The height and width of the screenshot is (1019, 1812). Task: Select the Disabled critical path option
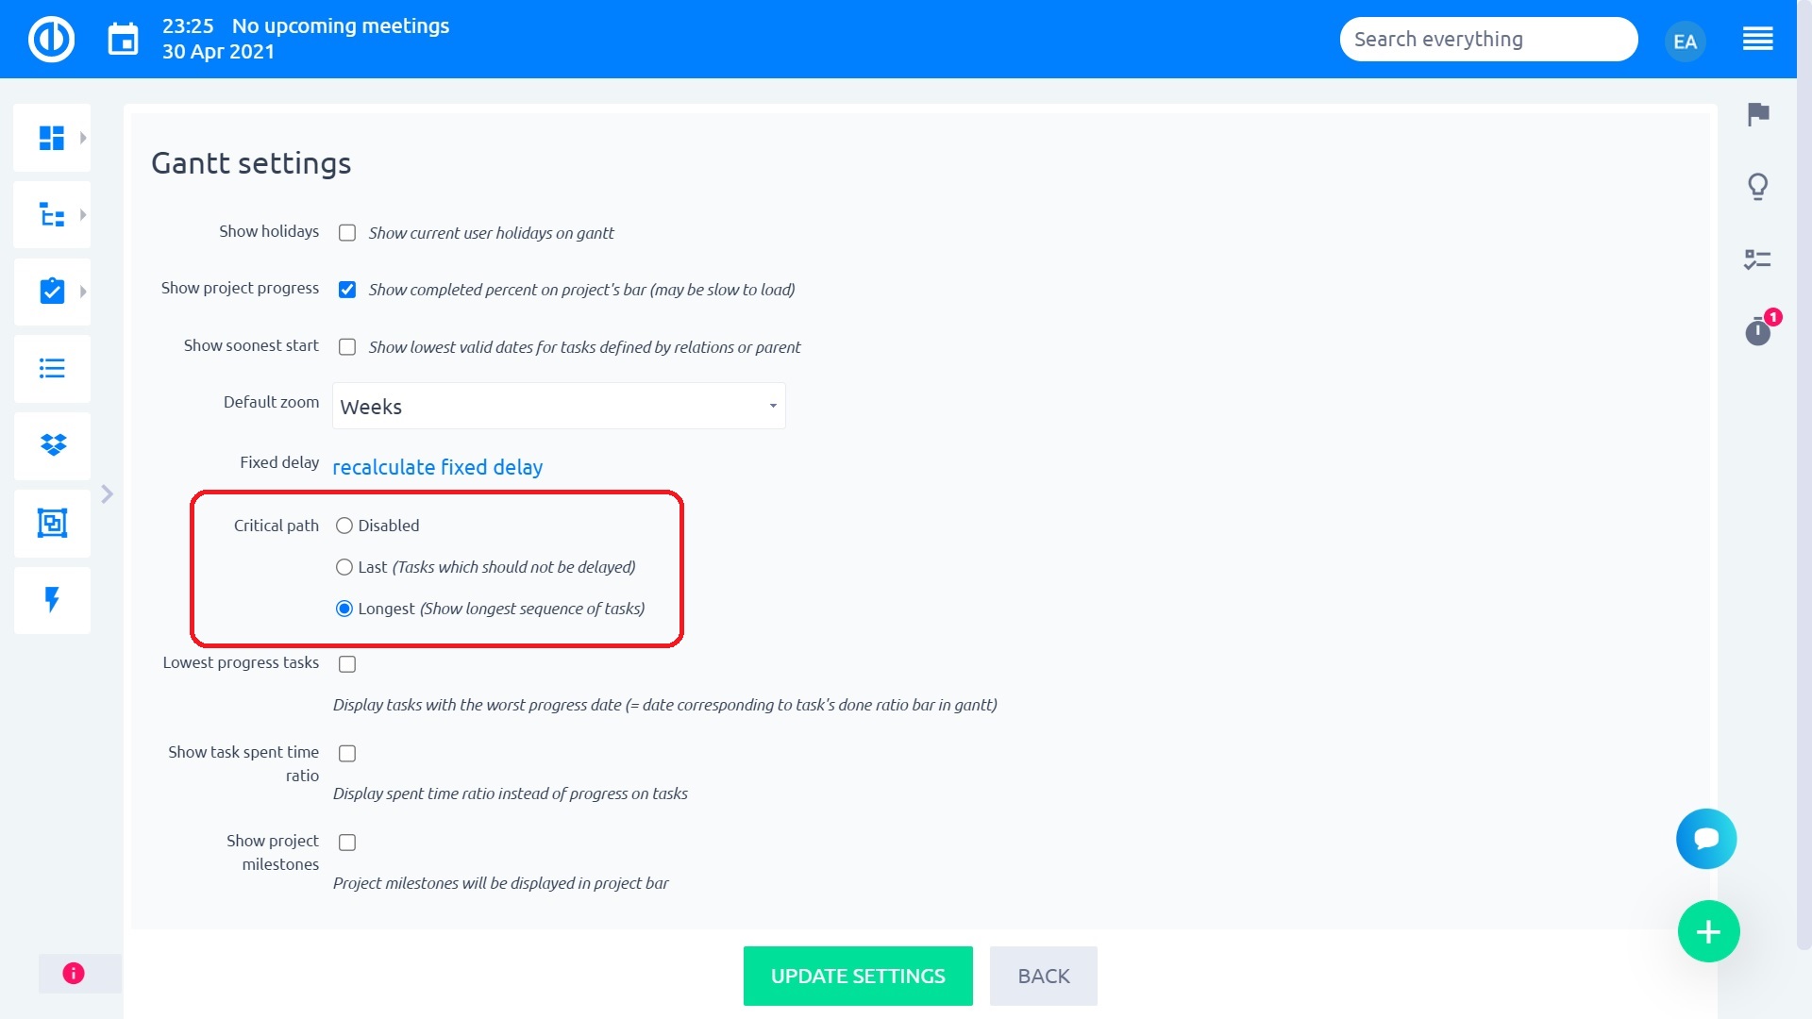point(344,526)
